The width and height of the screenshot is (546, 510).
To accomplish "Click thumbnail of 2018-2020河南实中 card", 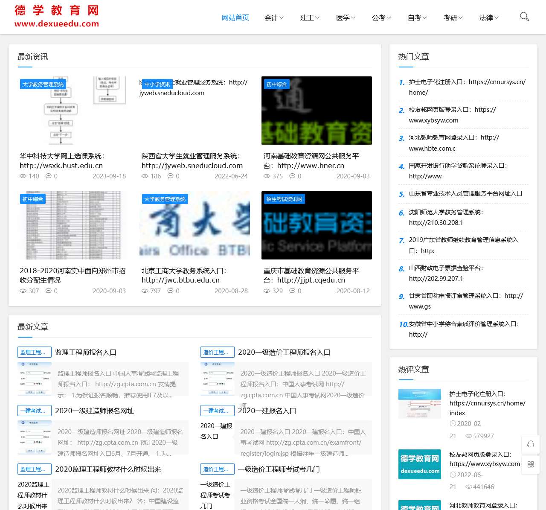I will click(73, 225).
